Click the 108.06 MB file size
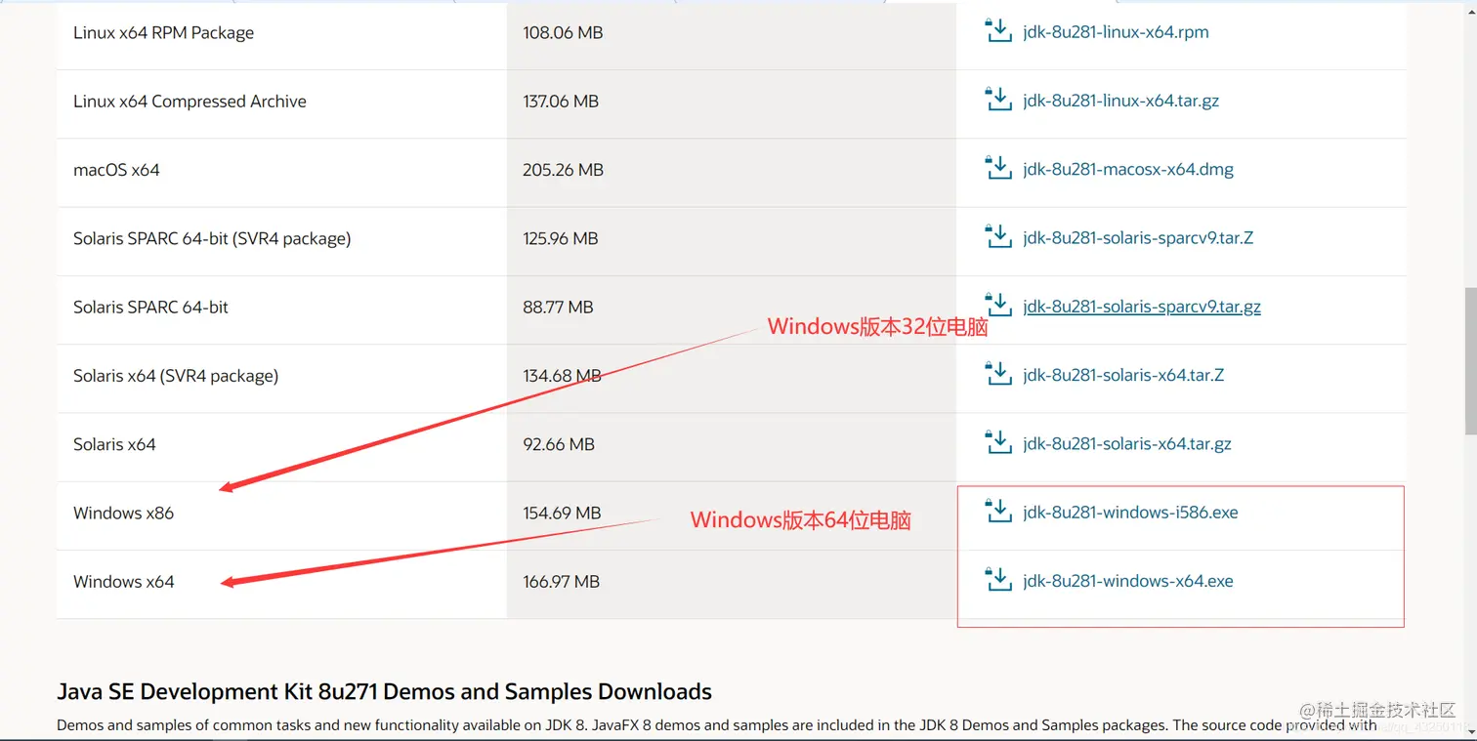This screenshot has height=741, width=1477. click(x=563, y=33)
